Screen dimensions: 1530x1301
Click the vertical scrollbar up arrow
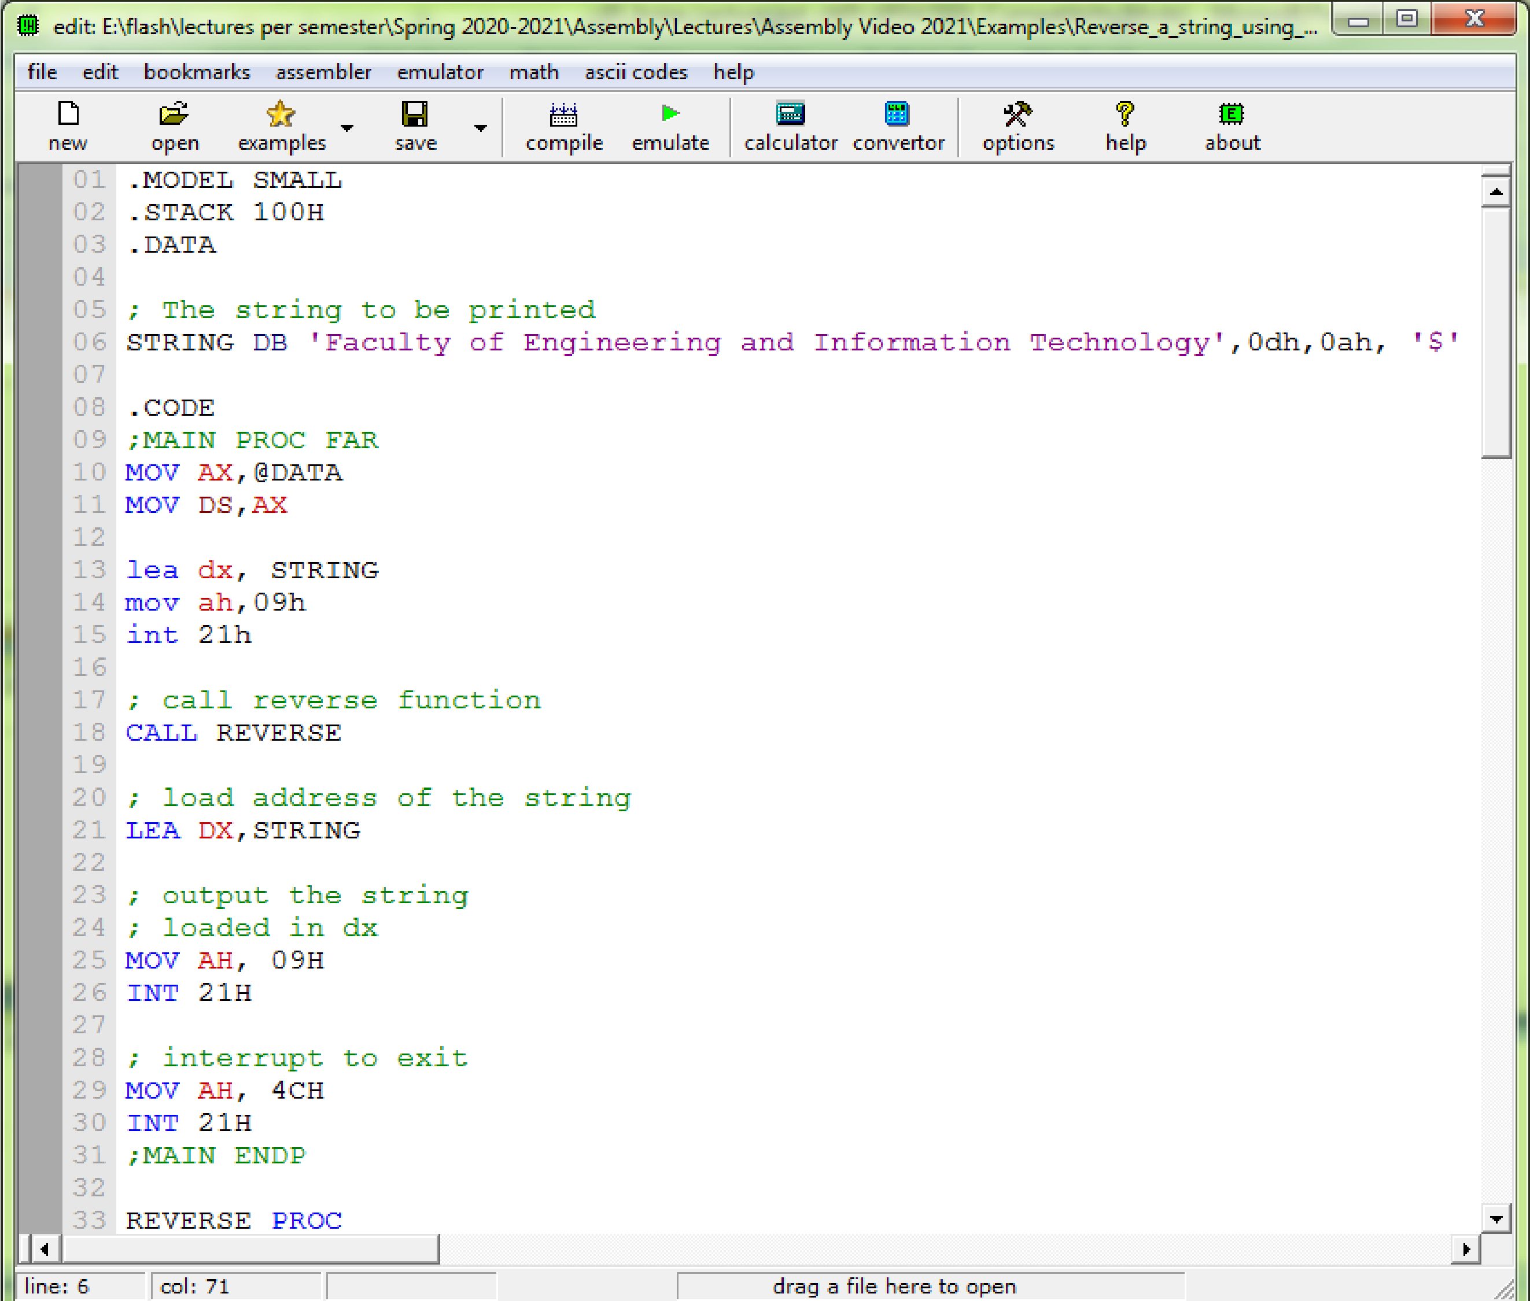(x=1496, y=192)
